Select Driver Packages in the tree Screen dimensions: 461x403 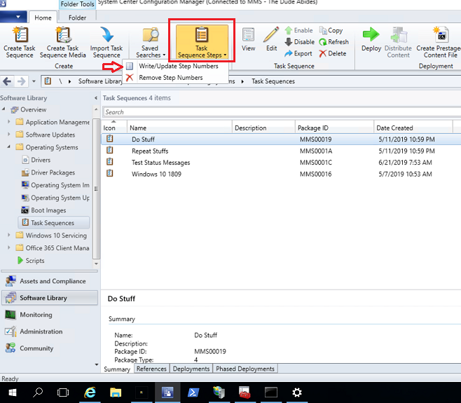48,172
